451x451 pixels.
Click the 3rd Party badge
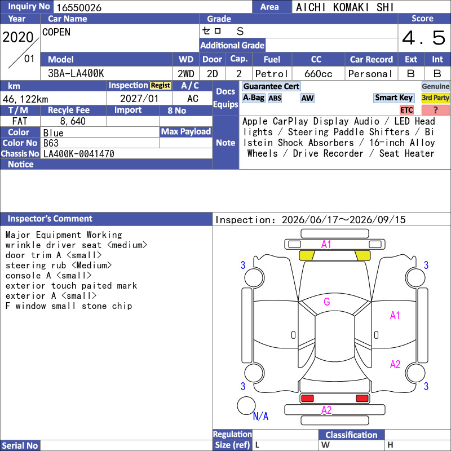(435, 98)
